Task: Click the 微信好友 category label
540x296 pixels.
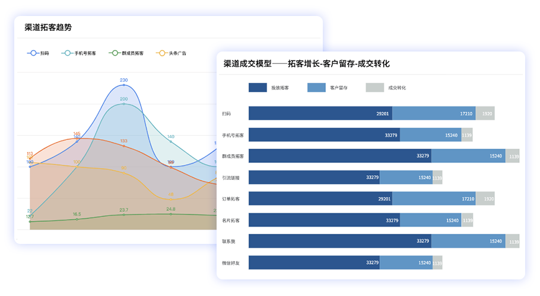Action: [x=231, y=263]
